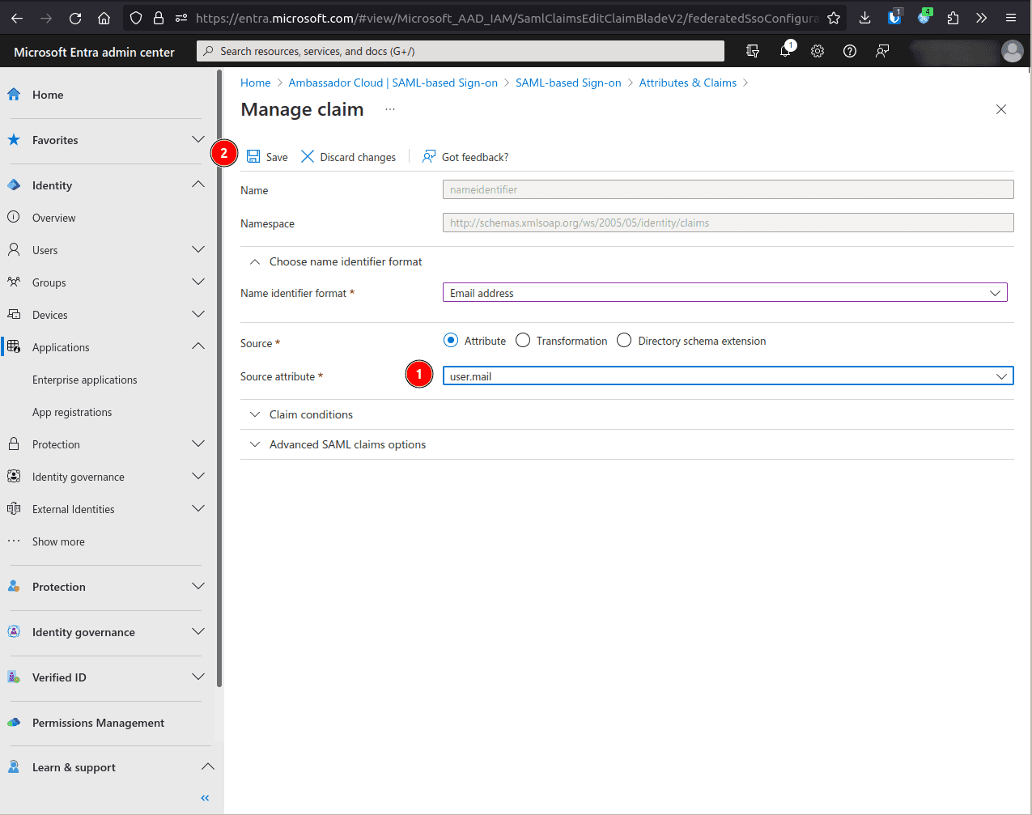Click the sidebar scrollbar
Screen dimensions: 1032x815
click(x=219, y=379)
